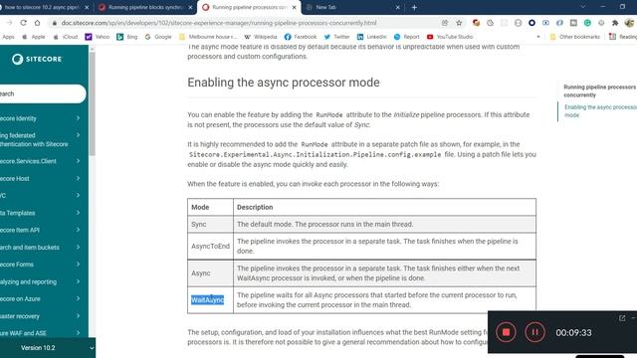Bookmark this page with star icon
The image size is (637, 358).
click(459, 23)
